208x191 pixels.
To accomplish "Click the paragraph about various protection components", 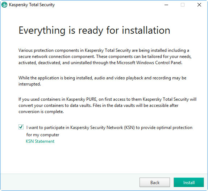I will point(105,57).
